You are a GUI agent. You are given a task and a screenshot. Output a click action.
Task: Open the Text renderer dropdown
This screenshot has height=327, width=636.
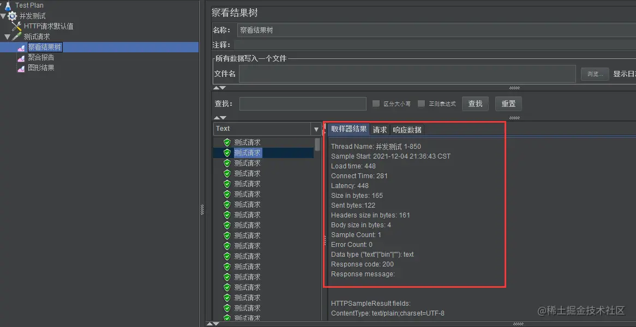[316, 129]
